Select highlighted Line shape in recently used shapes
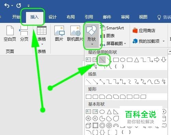Screen dimensions: 171x135 [102, 60]
